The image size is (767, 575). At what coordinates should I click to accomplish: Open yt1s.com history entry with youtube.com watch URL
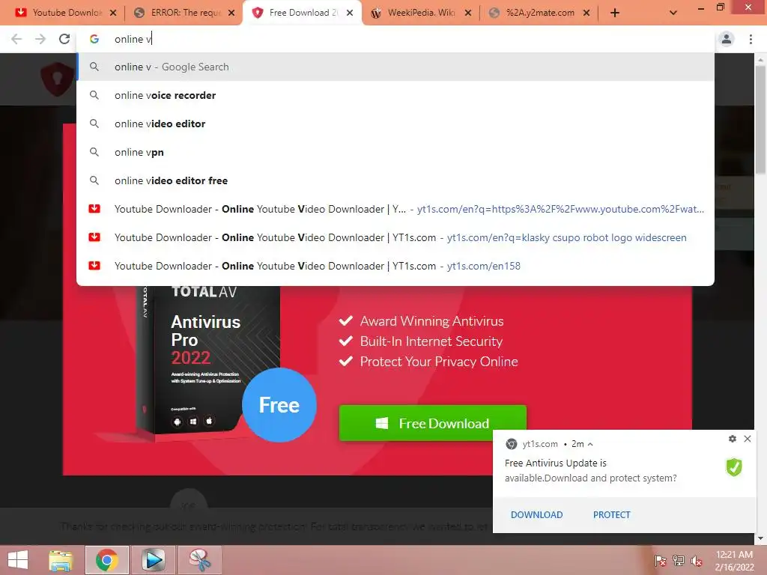click(x=395, y=209)
